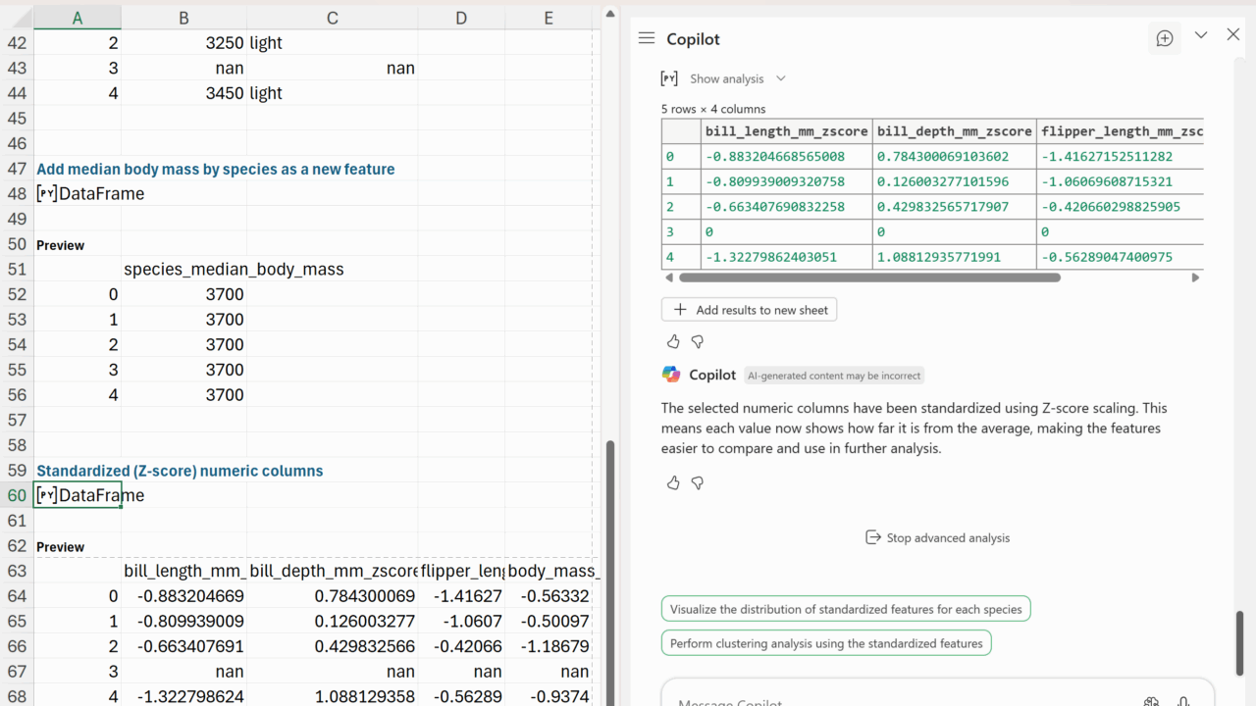Collapse Copilot pane using the top chevron
The image size is (1256, 706).
1201,35
